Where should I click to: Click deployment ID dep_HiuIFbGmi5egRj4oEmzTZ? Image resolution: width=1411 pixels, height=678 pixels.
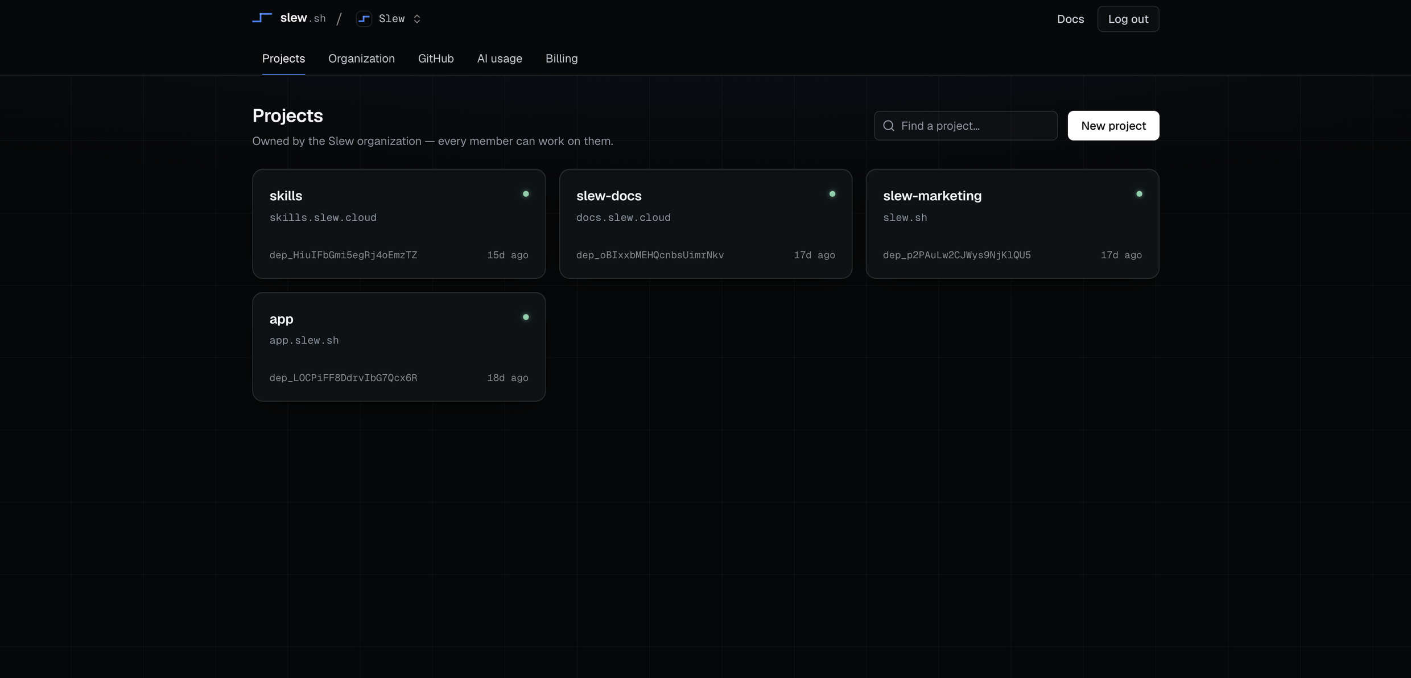coord(343,255)
